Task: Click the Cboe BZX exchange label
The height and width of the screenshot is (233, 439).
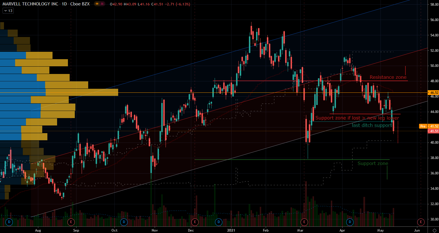Action: (80, 4)
